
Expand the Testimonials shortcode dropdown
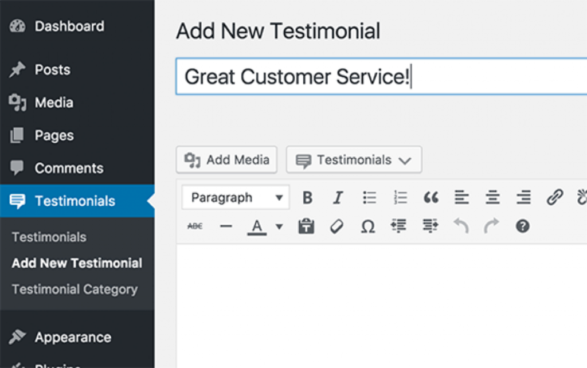tap(354, 160)
